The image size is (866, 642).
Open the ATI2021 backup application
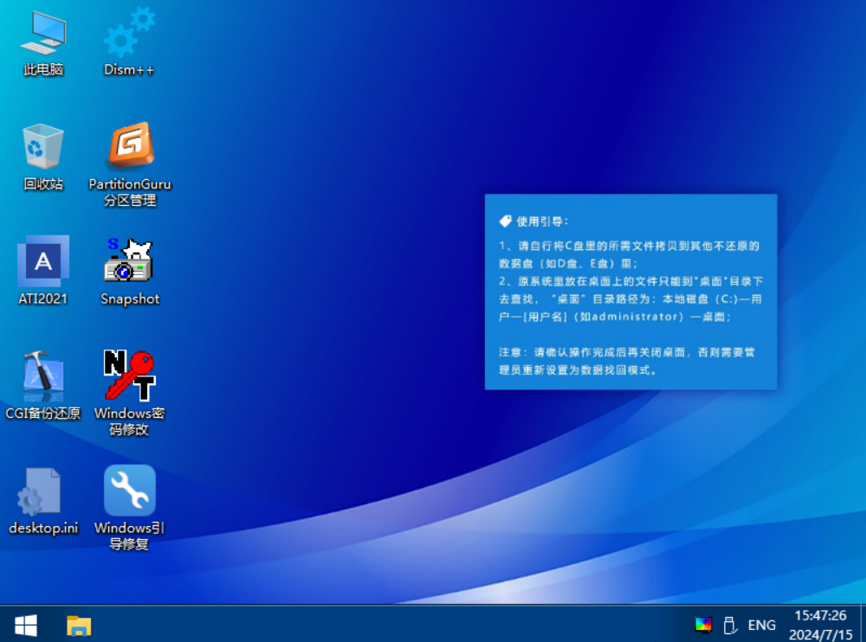pyautogui.click(x=43, y=261)
